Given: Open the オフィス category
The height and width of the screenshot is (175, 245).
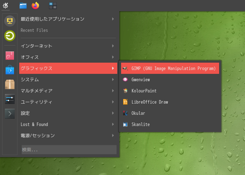Looking at the screenshot, I should coord(68,57).
